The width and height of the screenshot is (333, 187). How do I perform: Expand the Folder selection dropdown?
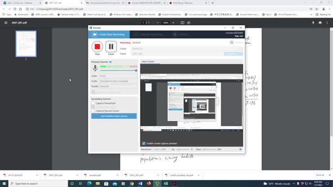(187, 49)
